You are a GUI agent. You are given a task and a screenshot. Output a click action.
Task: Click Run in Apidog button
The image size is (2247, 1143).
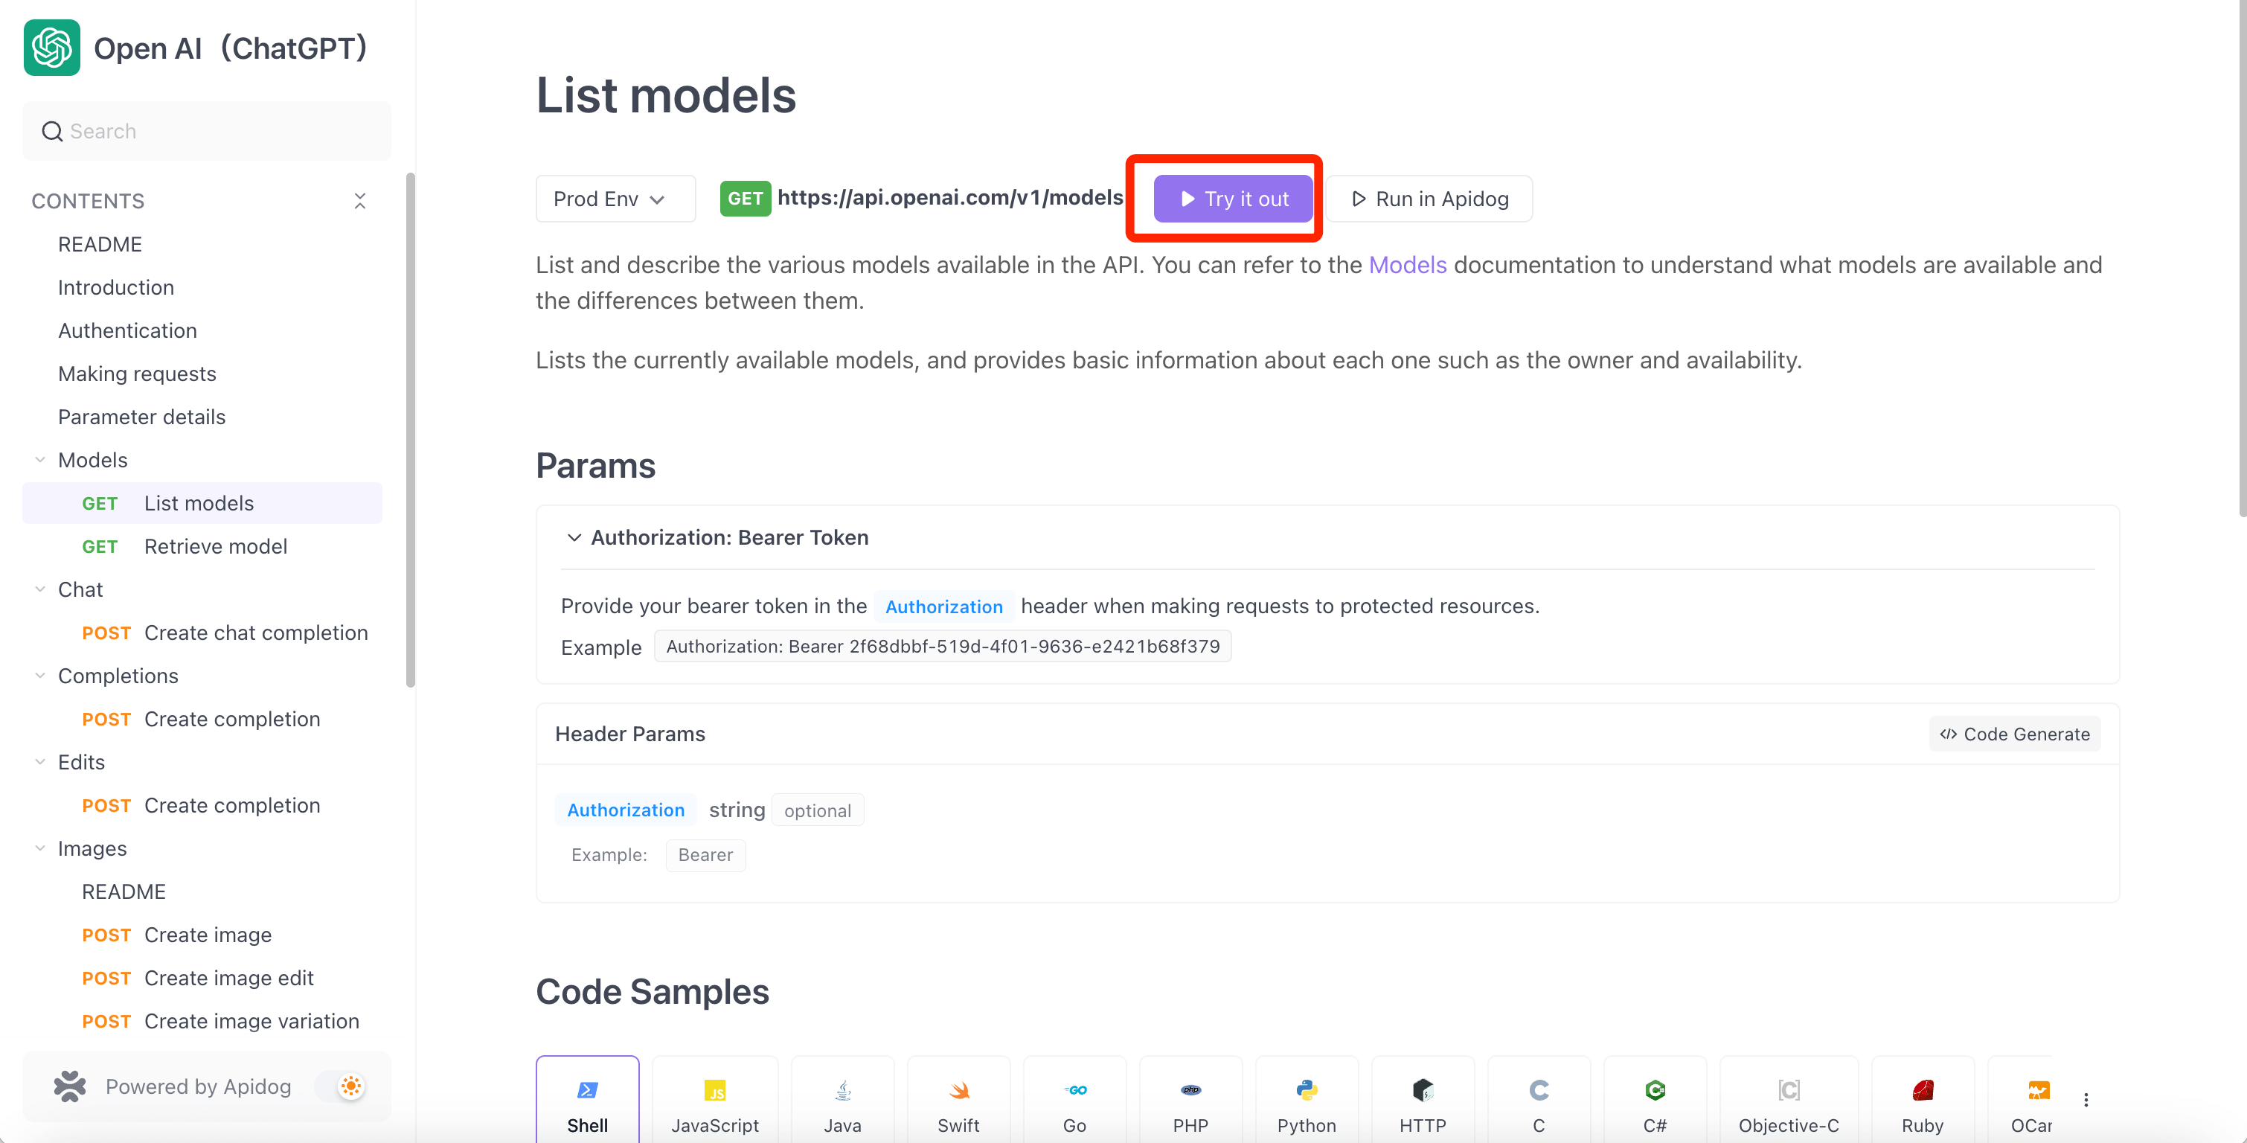1431,198
